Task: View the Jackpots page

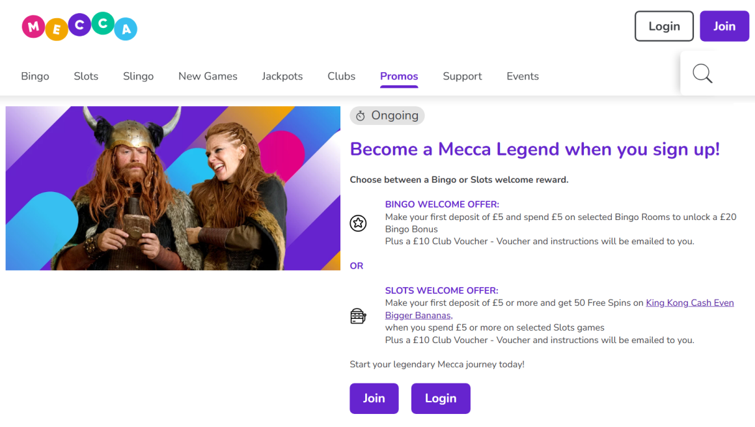Action: point(282,76)
